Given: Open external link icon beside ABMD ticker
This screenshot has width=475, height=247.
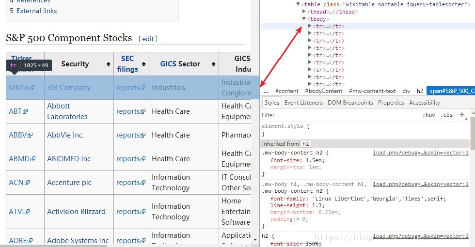Looking at the screenshot, I should [33, 159].
